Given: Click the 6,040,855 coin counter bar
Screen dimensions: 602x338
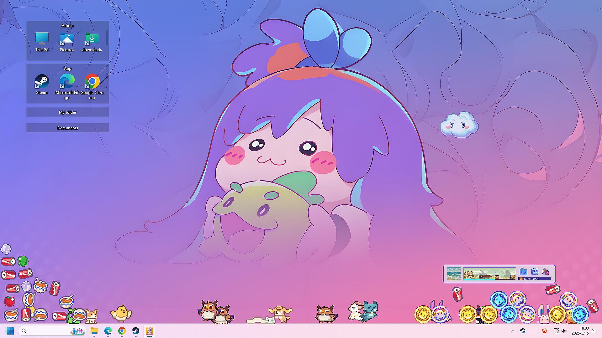Looking at the screenshot, I should pyautogui.click(x=534, y=279).
